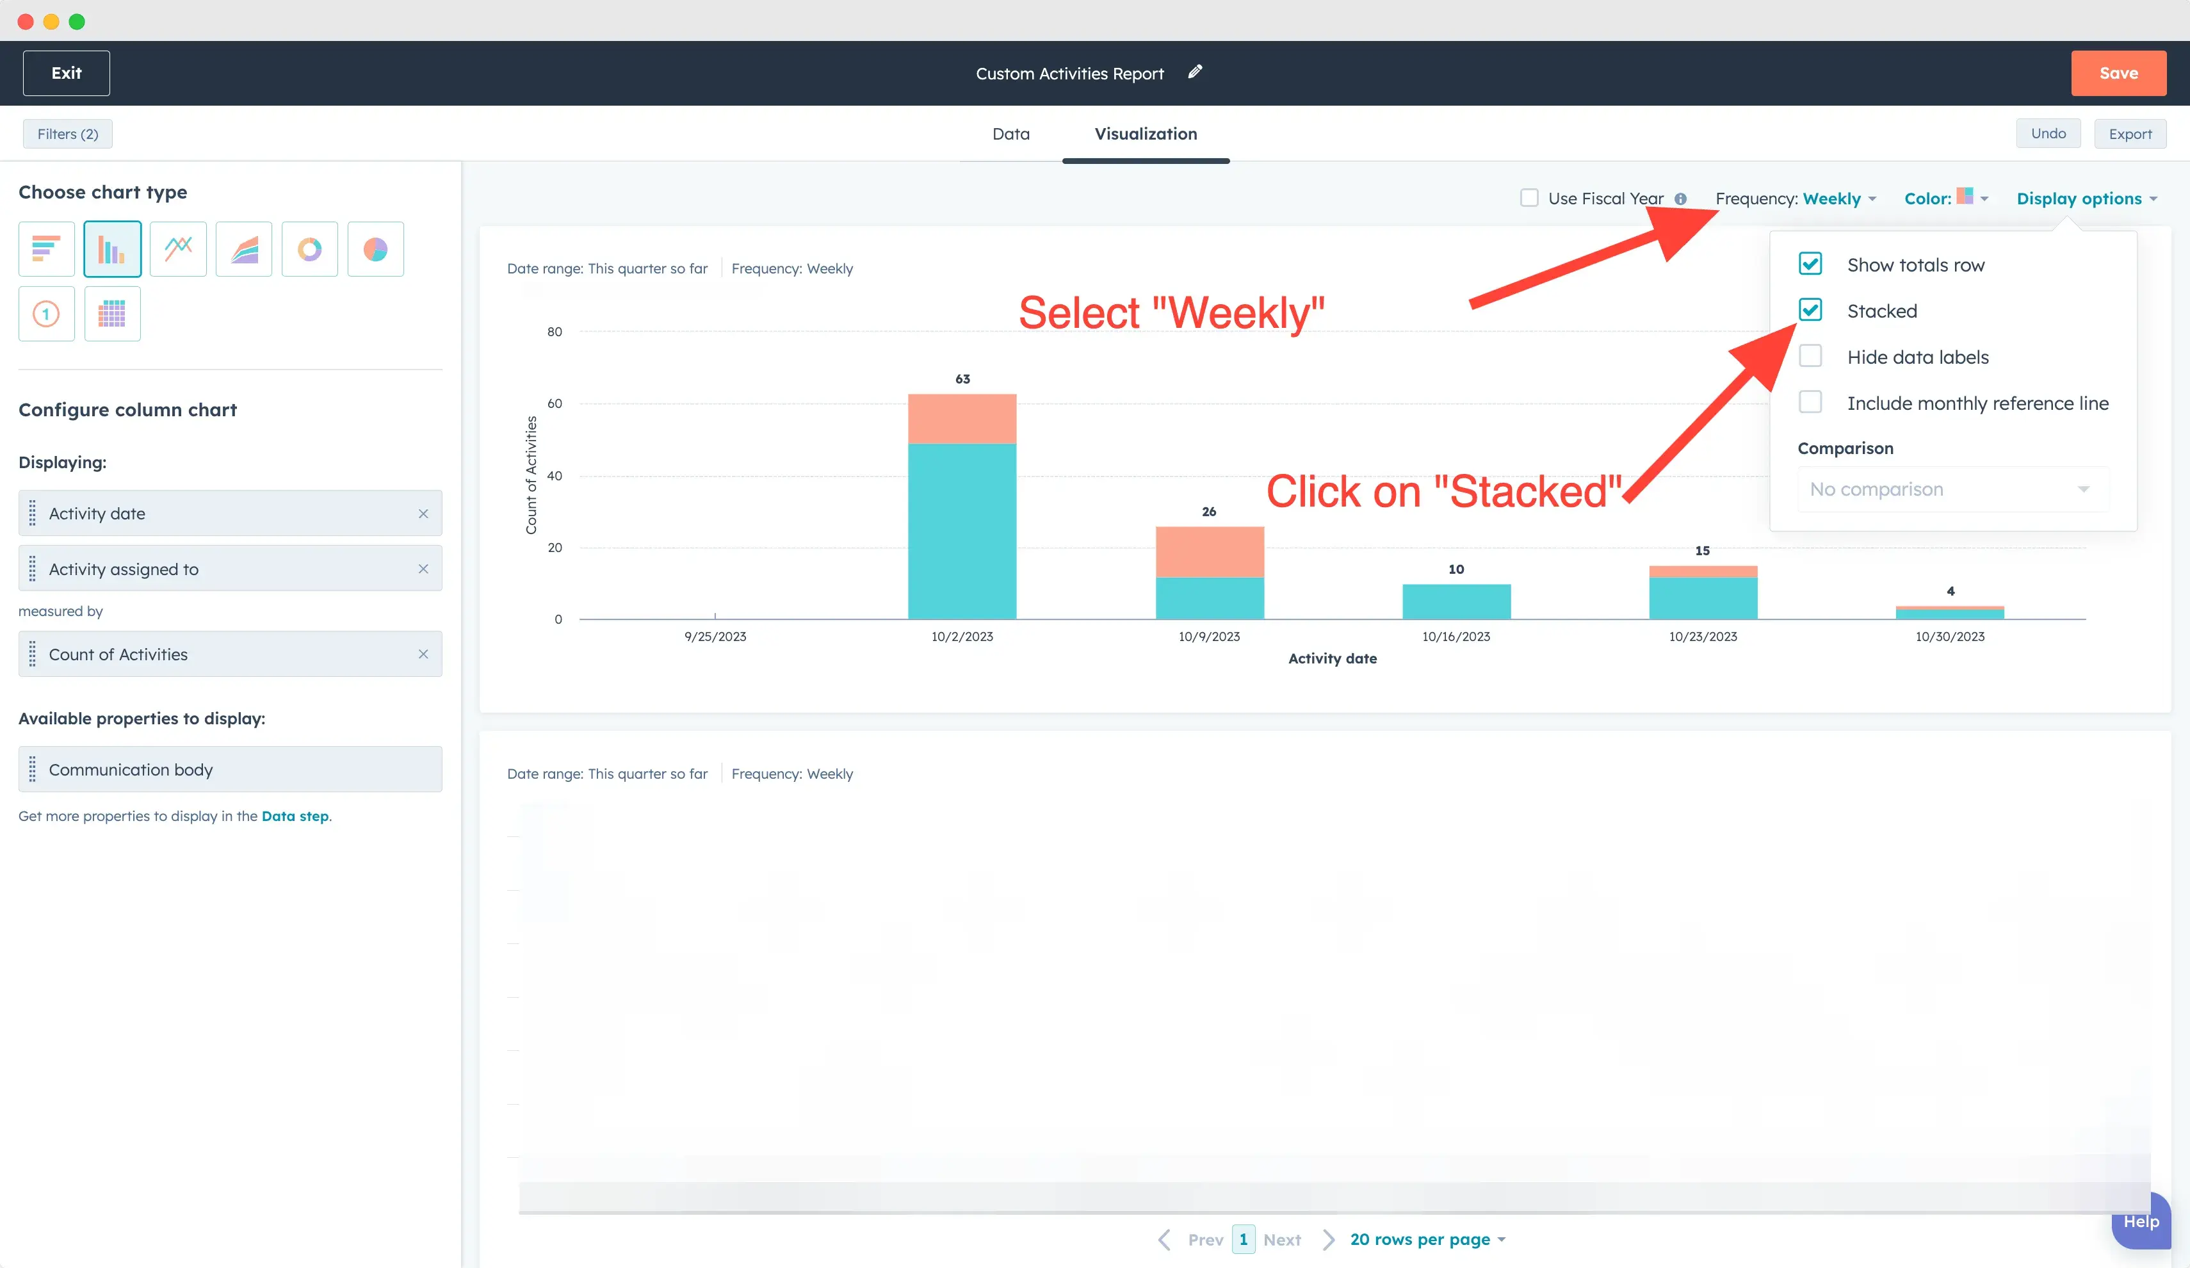Open the Color palette swatch picker
Screen dimensions: 2190x1268
[1966, 197]
